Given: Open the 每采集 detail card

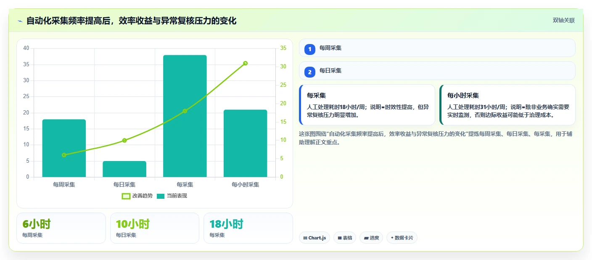Looking at the screenshot, I should pyautogui.click(x=367, y=105).
